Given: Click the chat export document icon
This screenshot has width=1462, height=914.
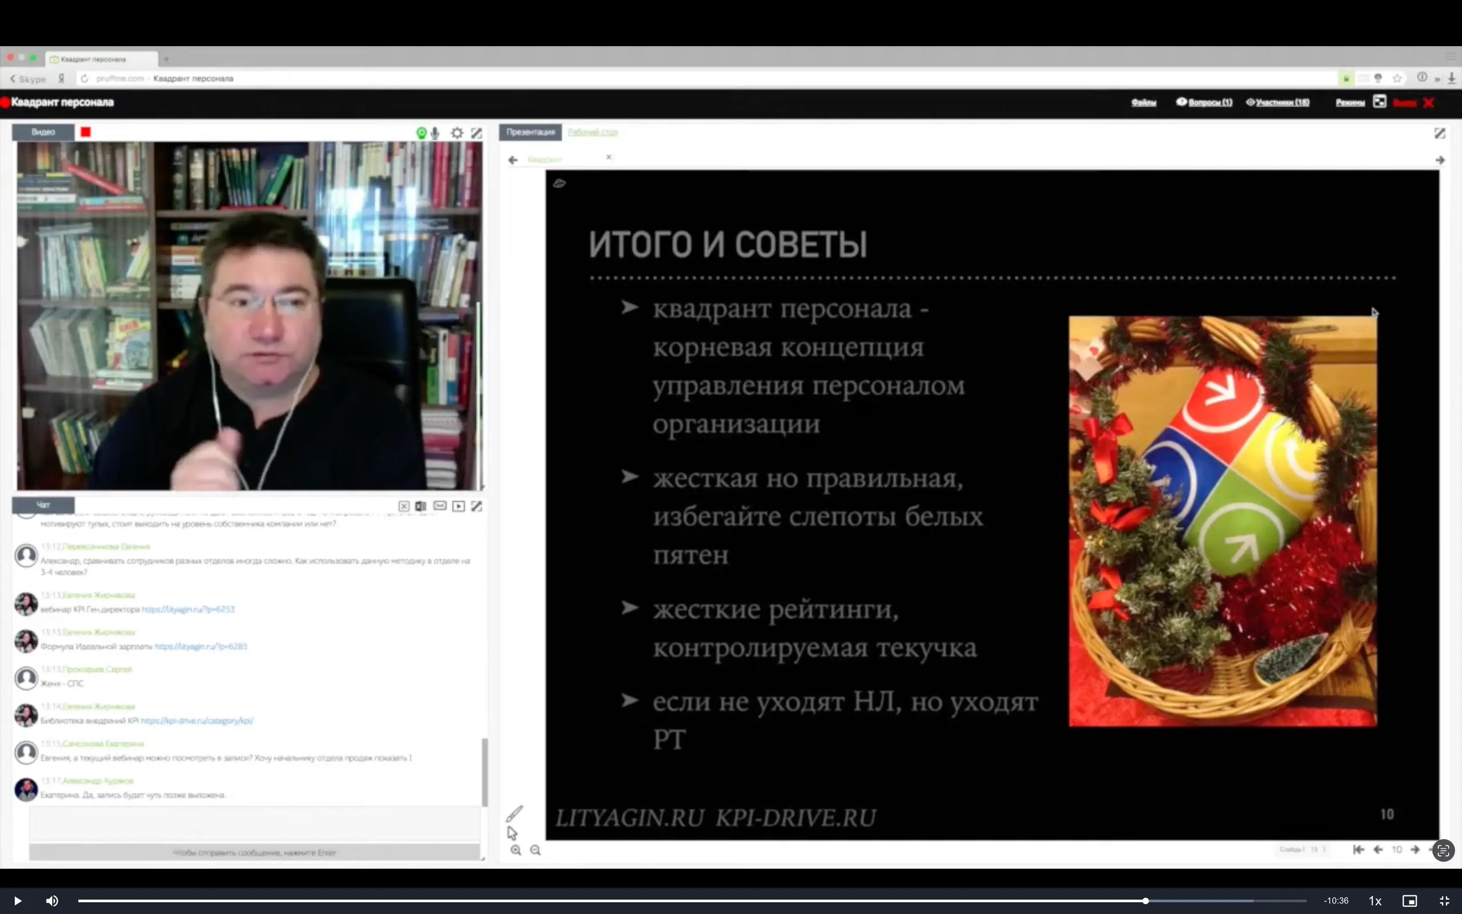Looking at the screenshot, I should coord(420,506).
